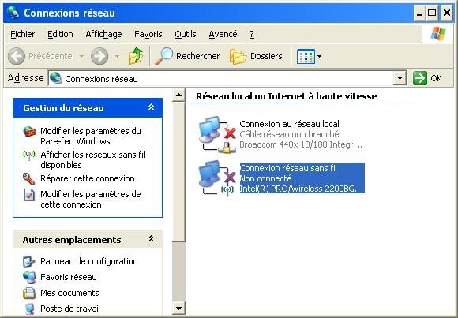The height and width of the screenshot is (318, 458).
Task: Select the Connexion au réseau local icon
Action: pyautogui.click(x=217, y=134)
